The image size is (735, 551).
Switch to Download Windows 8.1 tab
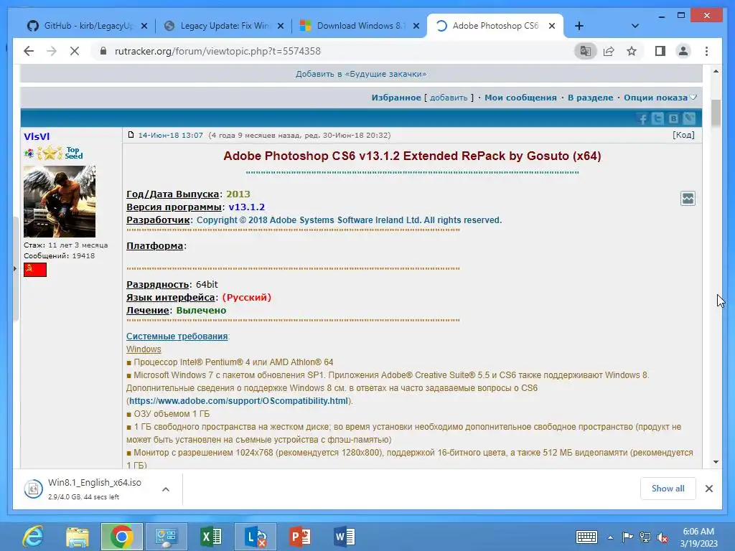(359, 26)
